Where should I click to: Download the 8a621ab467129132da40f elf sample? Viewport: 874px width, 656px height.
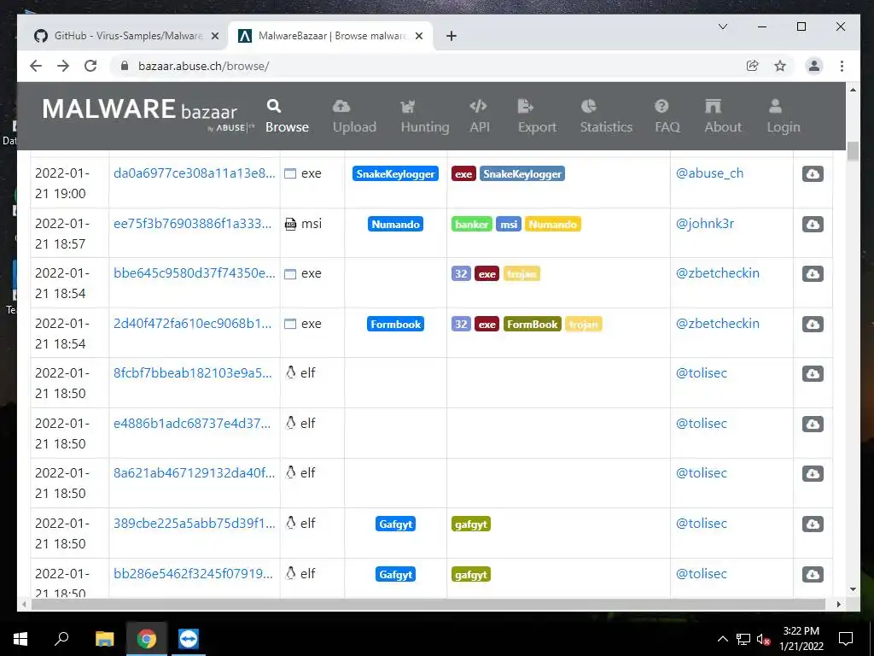(x=813, y=473)
